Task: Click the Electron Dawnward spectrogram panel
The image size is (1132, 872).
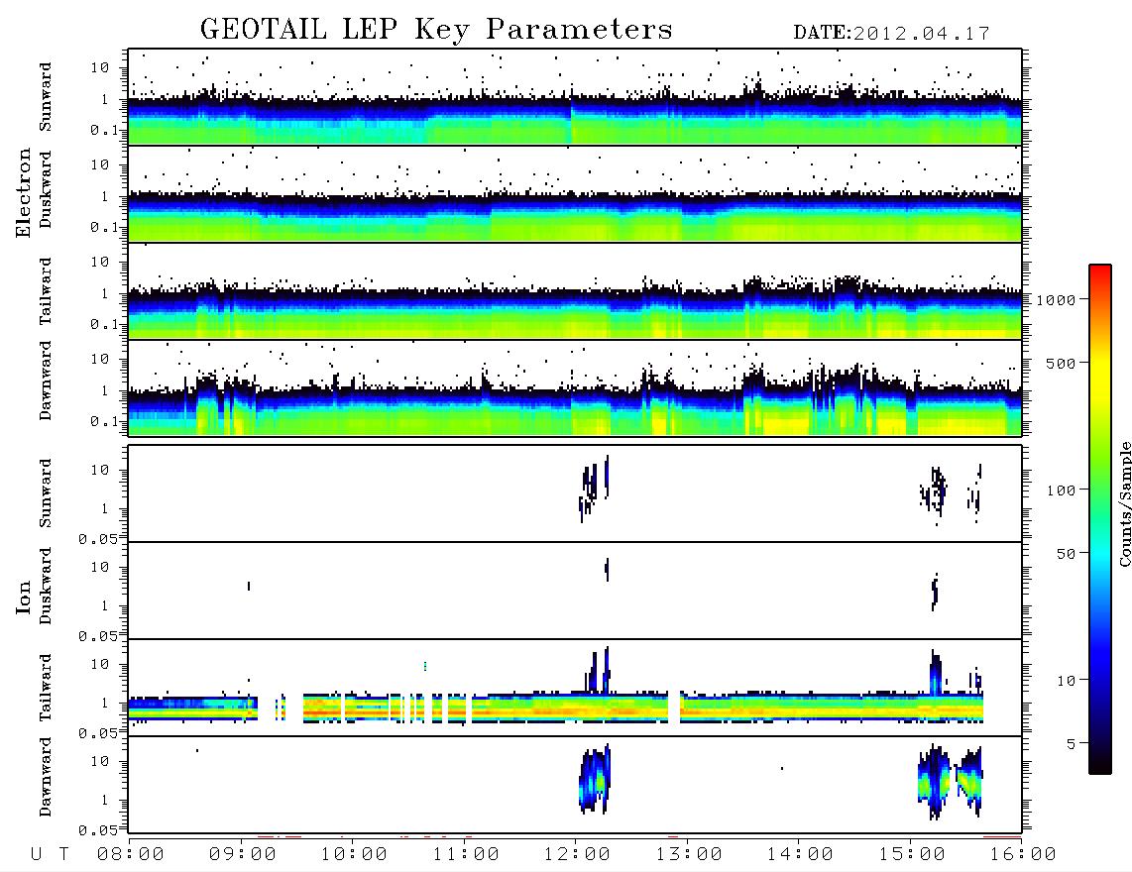Action: (x=575, y=387)
